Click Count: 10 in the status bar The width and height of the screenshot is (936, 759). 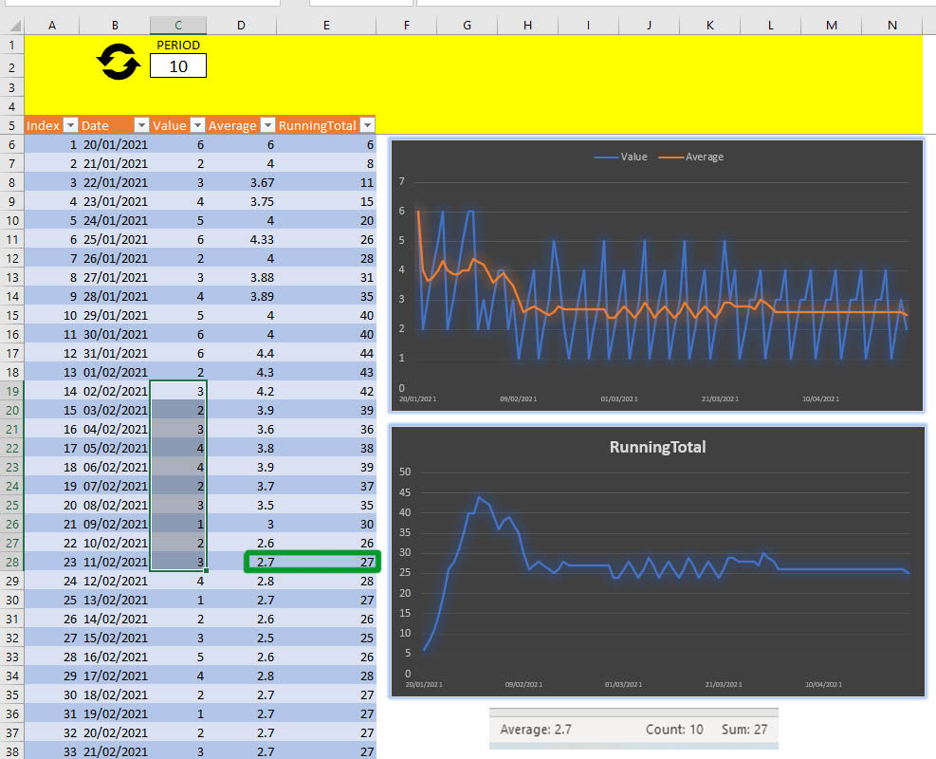(x=675, y=730)
